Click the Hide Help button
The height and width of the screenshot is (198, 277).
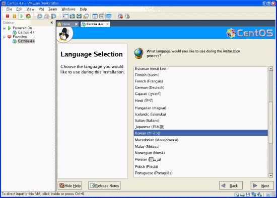coord(70,185)
